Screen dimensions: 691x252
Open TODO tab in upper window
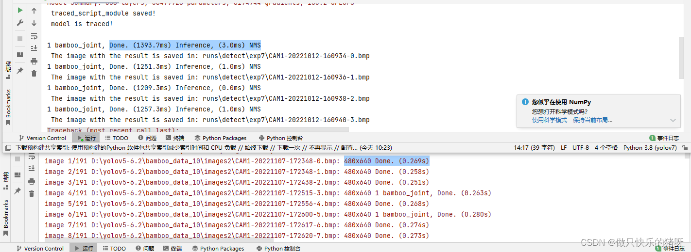(x=117, y=138)
